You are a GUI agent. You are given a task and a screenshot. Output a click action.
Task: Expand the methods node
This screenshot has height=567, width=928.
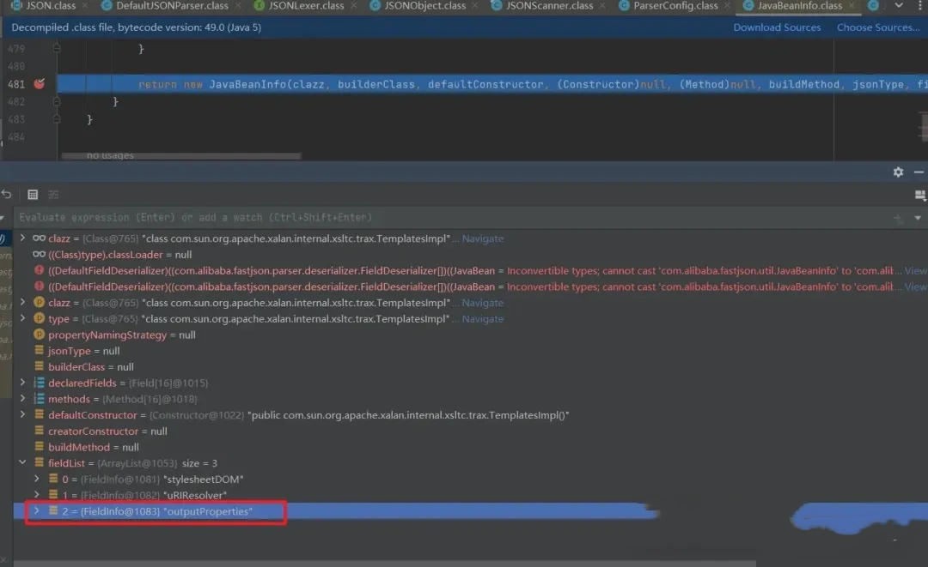22,399
